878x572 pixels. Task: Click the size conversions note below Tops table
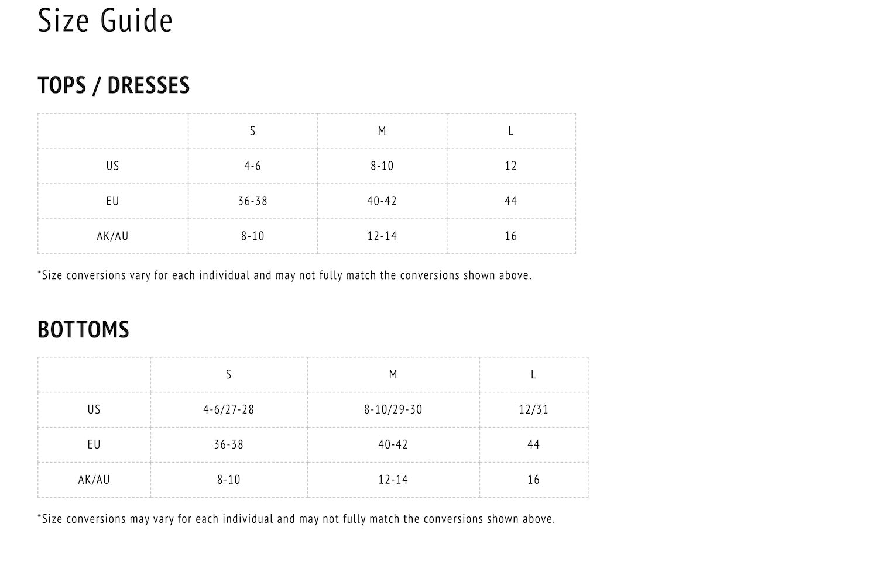tap(284, 275)
